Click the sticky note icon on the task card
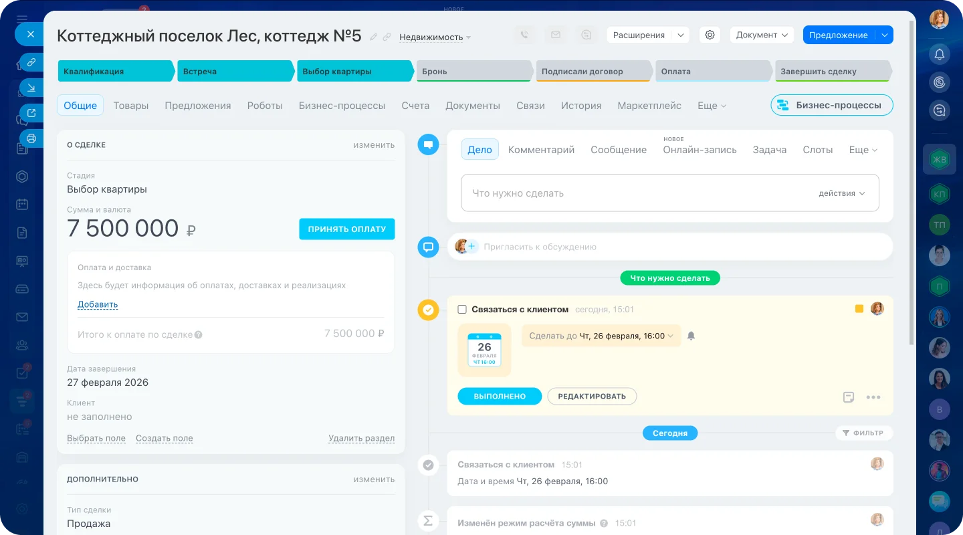Viewport: 963px width, 535px height. click(x=849, y=397)
